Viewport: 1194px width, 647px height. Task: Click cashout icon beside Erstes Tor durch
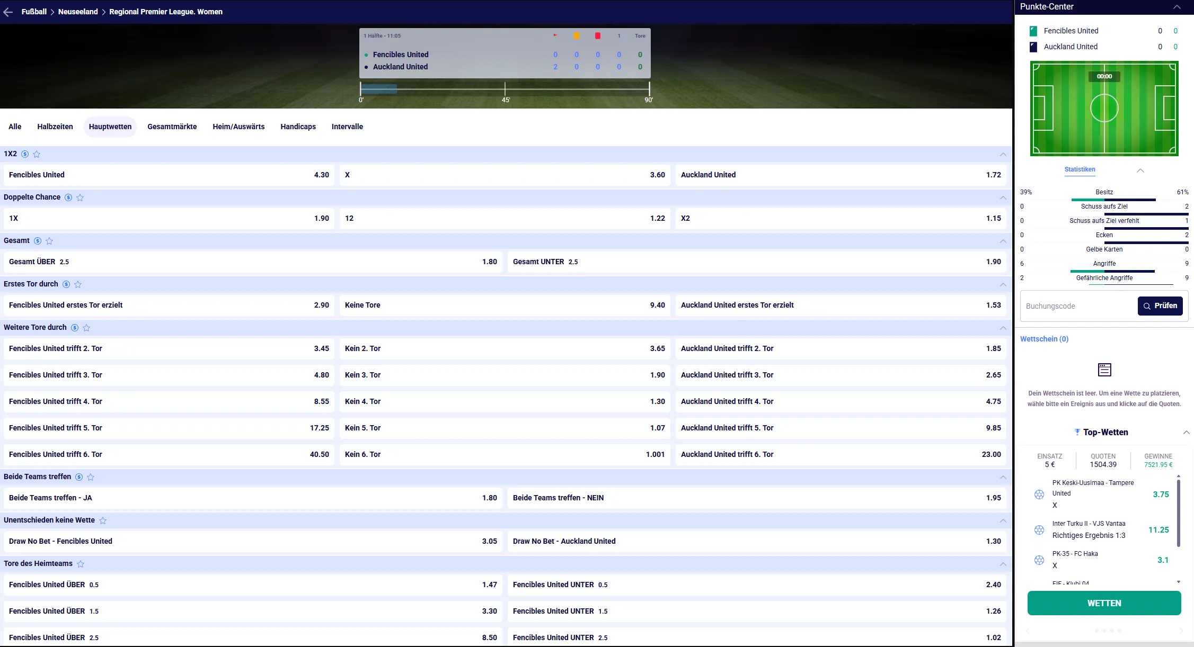pyautogui.click(x=66, y=284)
